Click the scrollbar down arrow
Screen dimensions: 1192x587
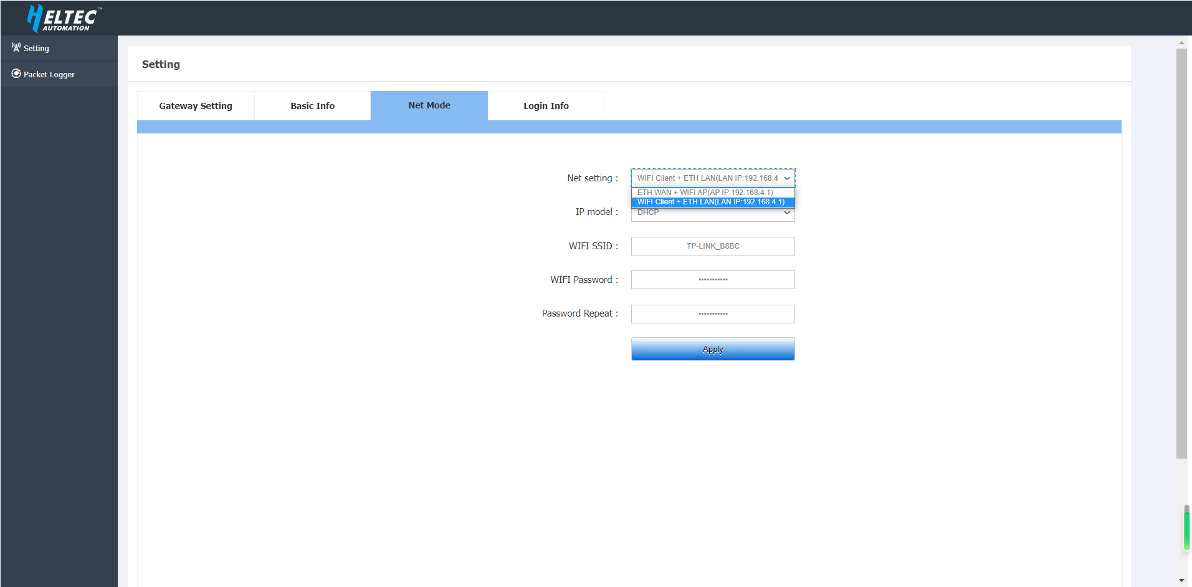(1181, 581)
